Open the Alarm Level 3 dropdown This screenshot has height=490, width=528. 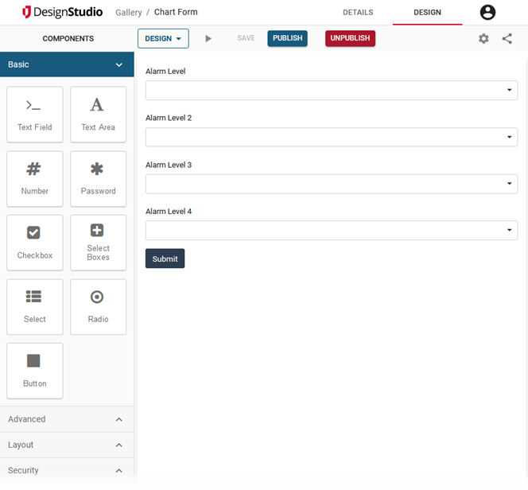tap(331, 185)
